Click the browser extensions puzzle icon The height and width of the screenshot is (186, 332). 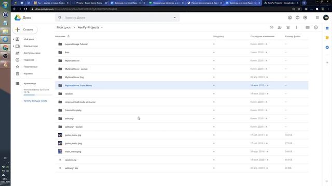[x=317, y=9]
